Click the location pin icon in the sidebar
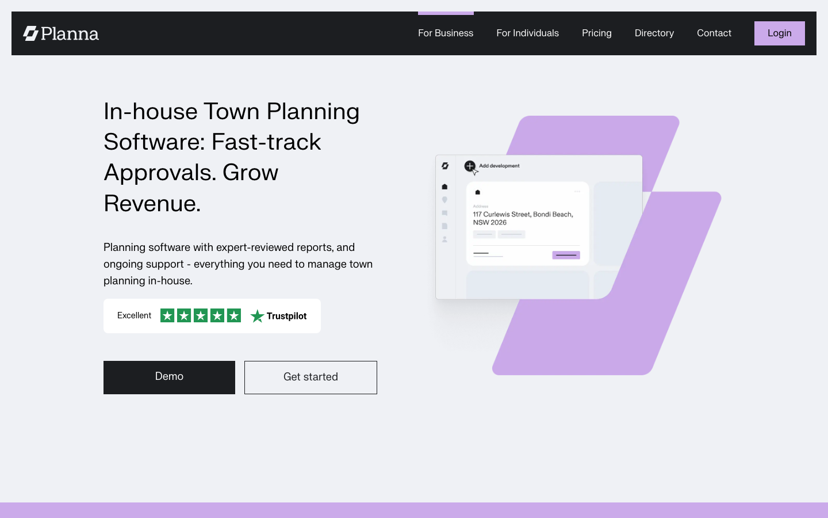The image size is (828, 518). coord(444,200)
